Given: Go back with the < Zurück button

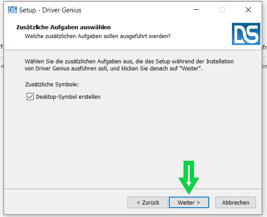Looking at the screenshot, I should [x=147, y=202].
